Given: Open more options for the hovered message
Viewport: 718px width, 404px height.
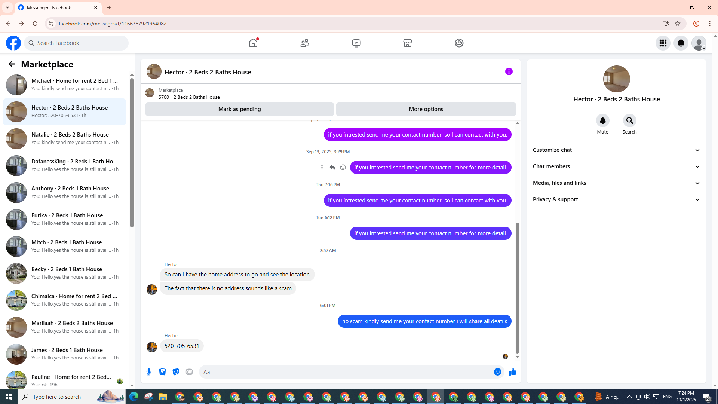Looking at the screenshot, I should [322, 167].
